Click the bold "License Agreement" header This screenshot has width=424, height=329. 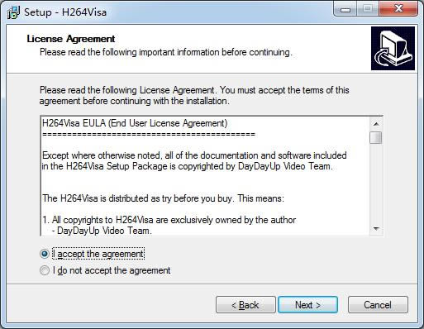(71, 39)
